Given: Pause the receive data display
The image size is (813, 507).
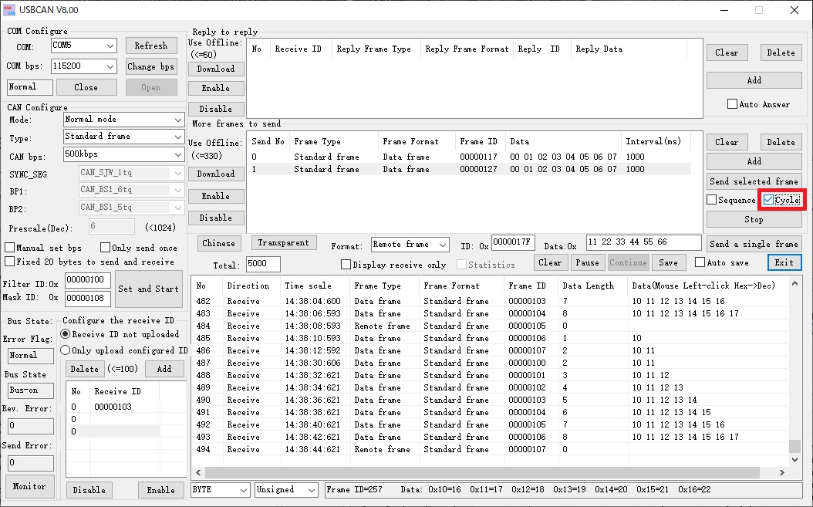Looking at the screenshot, I should [587, 262].
